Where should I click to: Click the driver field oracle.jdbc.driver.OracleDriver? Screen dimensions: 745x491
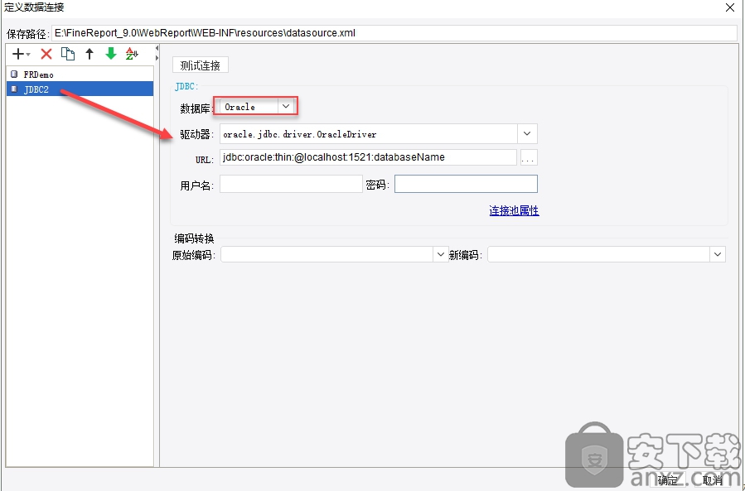click(x=368, y=134)
